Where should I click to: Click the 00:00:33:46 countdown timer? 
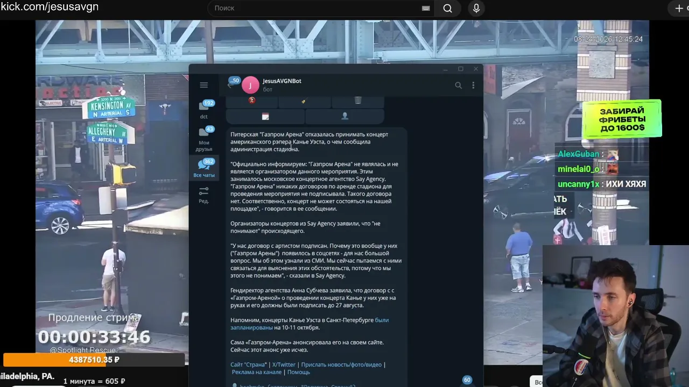click(x=94, y=337)
